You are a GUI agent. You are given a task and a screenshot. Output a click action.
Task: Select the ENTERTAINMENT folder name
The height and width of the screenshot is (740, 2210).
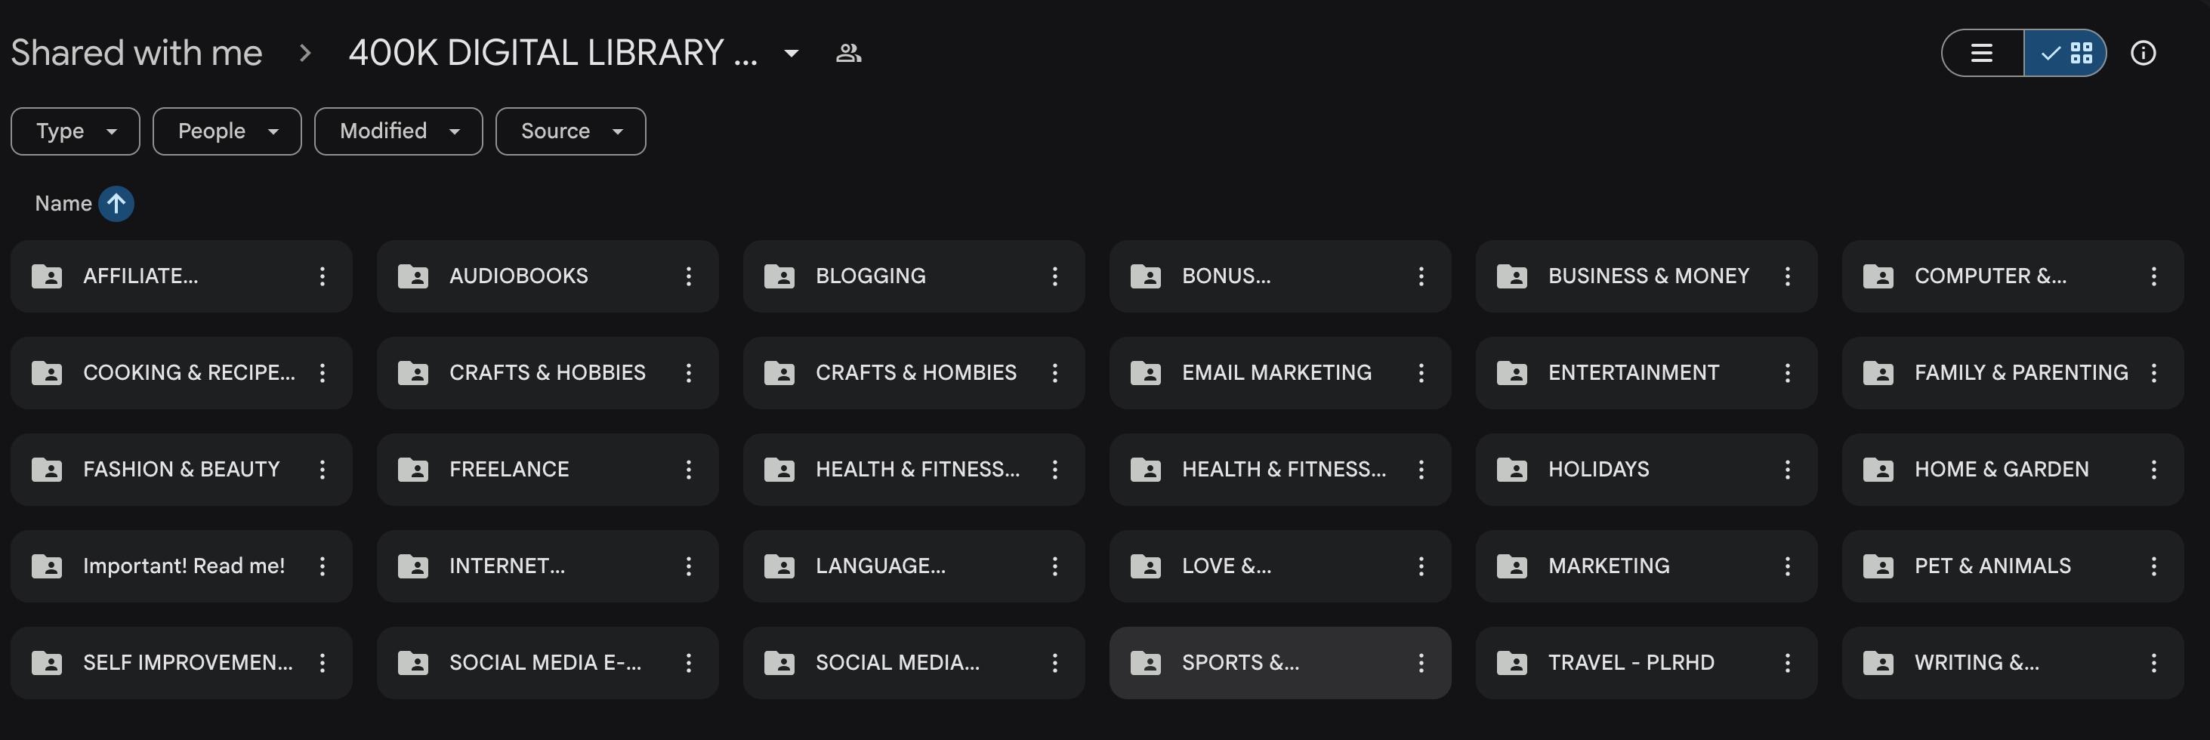point(1634,373)
